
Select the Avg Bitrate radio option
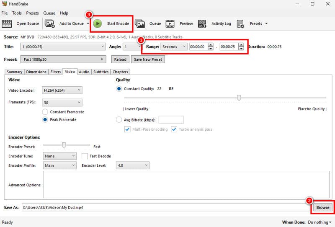point(119,120)
